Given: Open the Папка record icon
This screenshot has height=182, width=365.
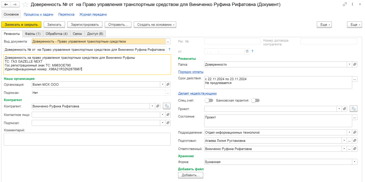Looking at the screenshot, I should coord(355,64).
